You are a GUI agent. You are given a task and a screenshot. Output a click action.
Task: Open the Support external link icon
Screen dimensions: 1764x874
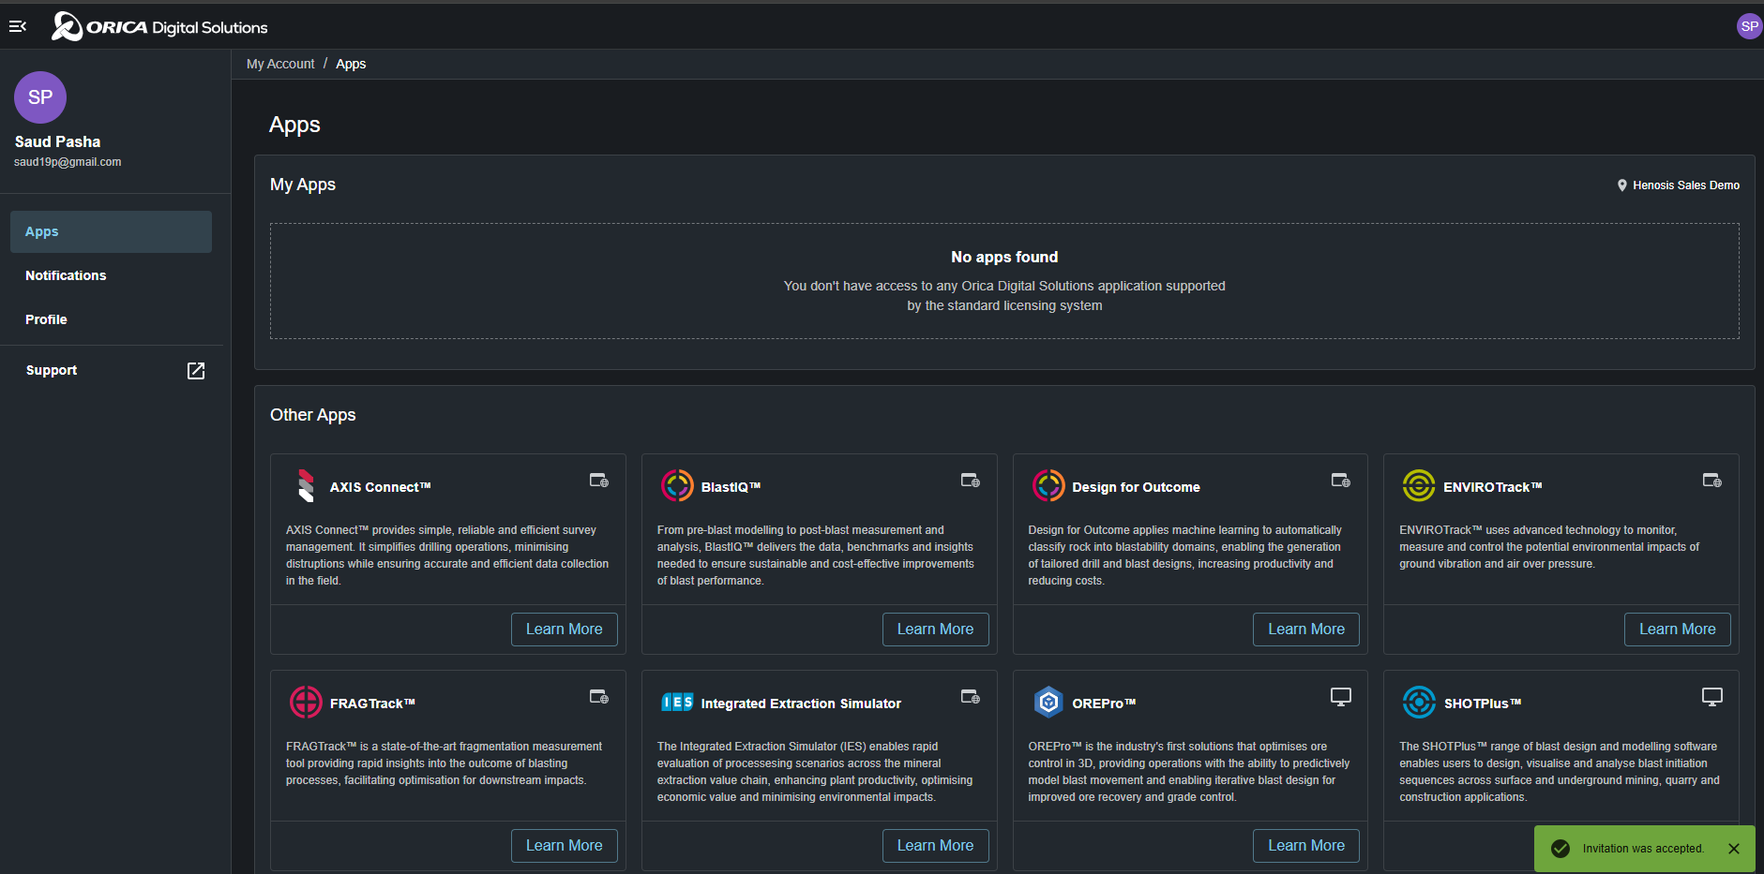[196, 371]
